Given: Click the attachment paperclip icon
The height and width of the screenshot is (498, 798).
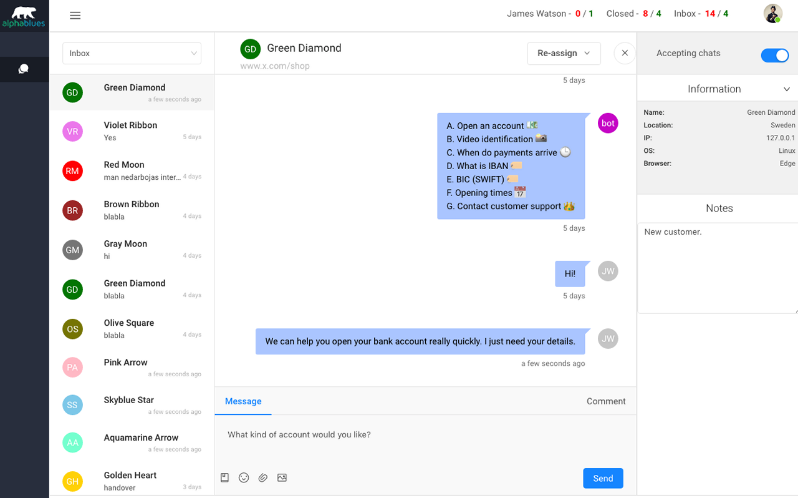Looking at the screenshot, I should (262, 477).
